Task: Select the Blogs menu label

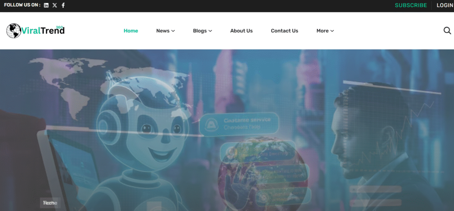Action: tap(200, 31)
